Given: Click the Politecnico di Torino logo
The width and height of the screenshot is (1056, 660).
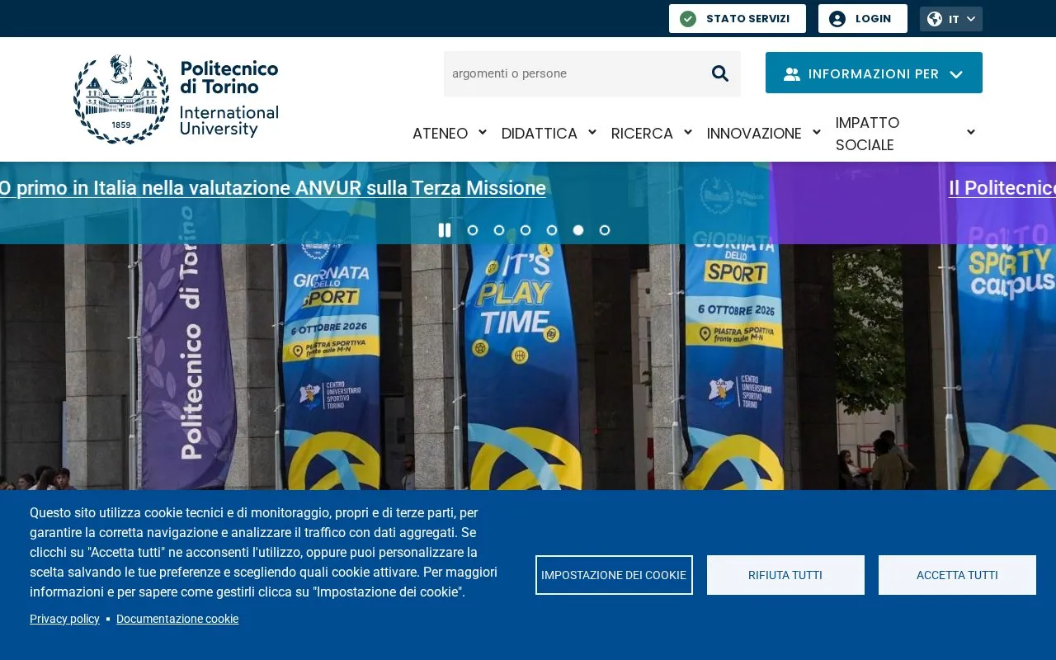Looking at the screenshot, I should 176,99.
